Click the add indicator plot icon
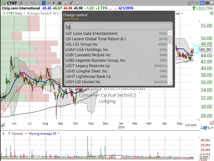Viewport: 214px width, 161px height. click(x=65, y=3)
